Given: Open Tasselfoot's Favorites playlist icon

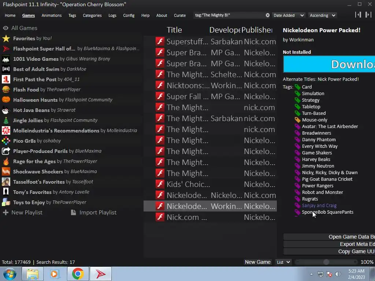Looking at the screenshot, I should click(x=6, y=182).
